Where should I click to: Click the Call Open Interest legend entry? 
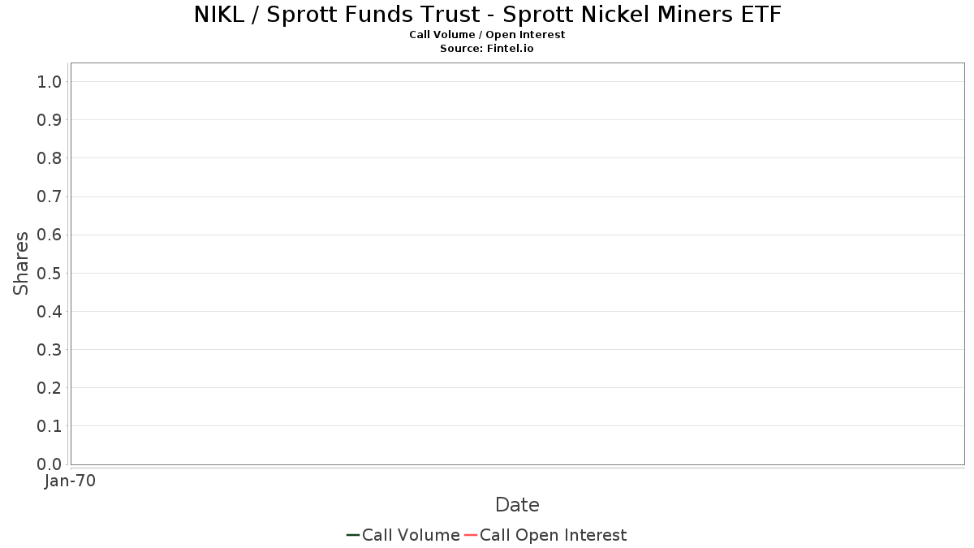click(545, 535)
